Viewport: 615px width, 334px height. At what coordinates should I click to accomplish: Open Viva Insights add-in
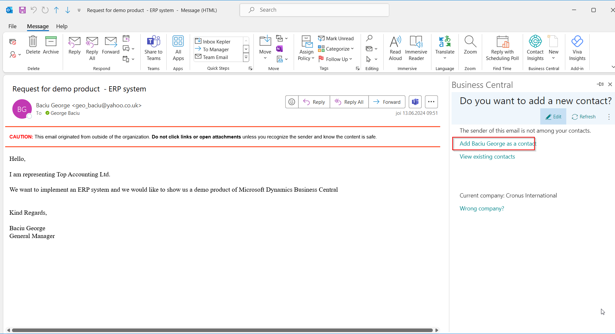(x=577, y=49)
